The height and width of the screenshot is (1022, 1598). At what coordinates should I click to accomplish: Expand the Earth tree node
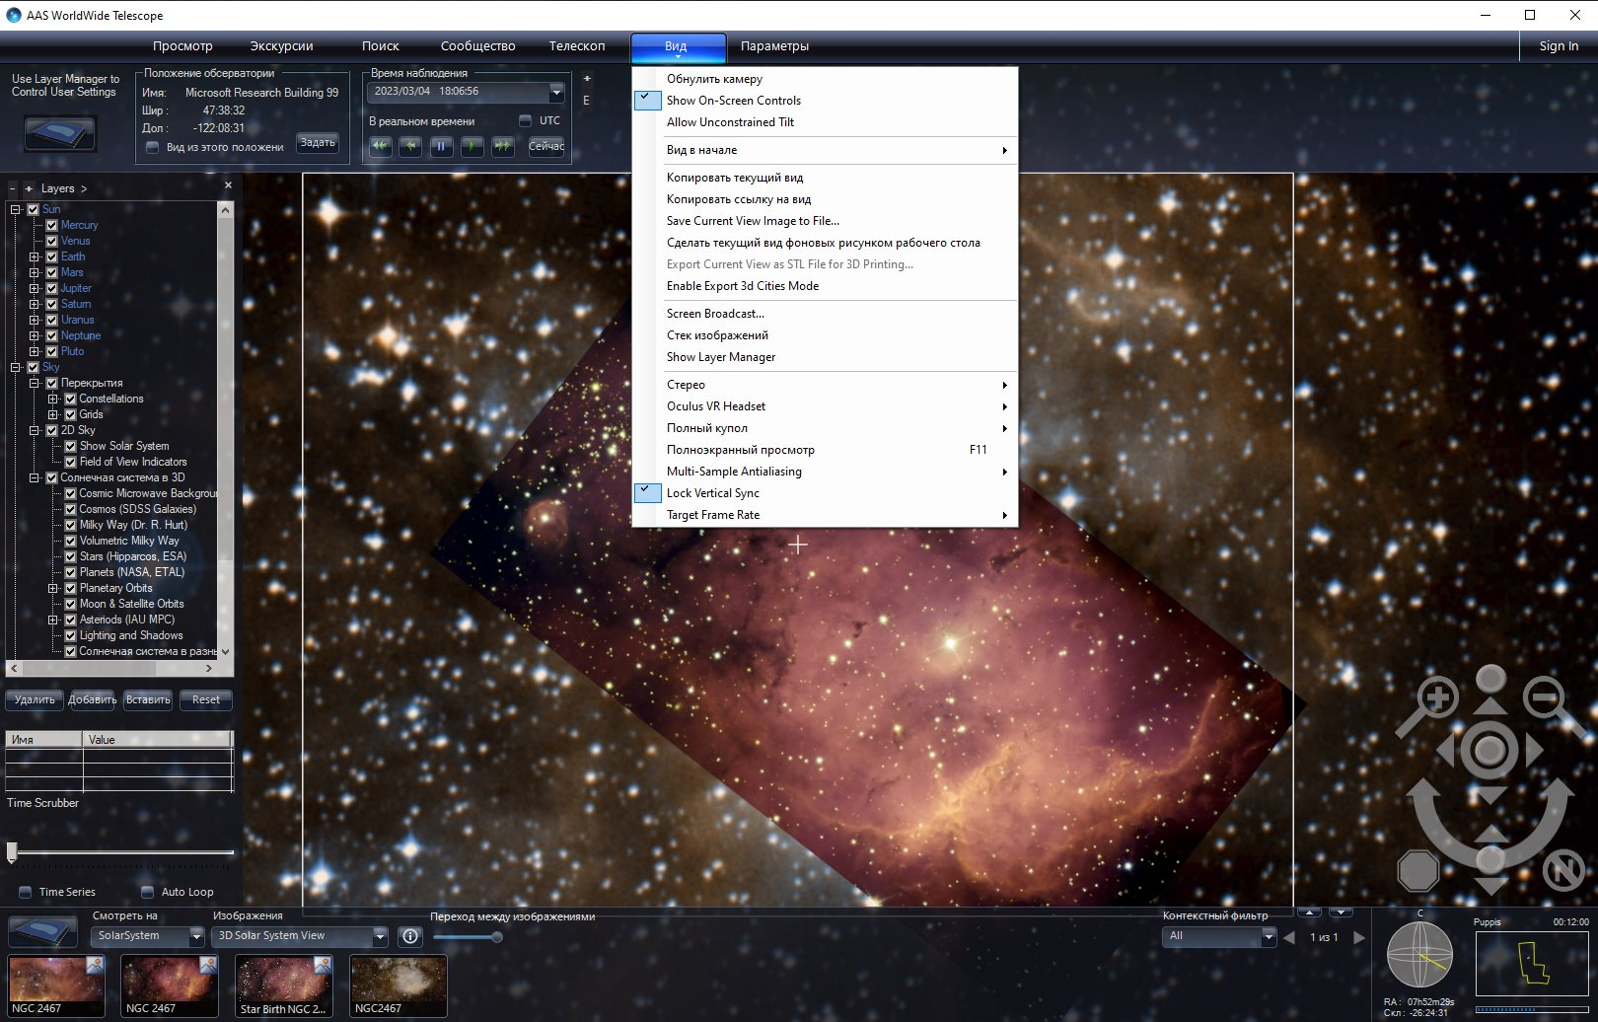click(35, 256)
